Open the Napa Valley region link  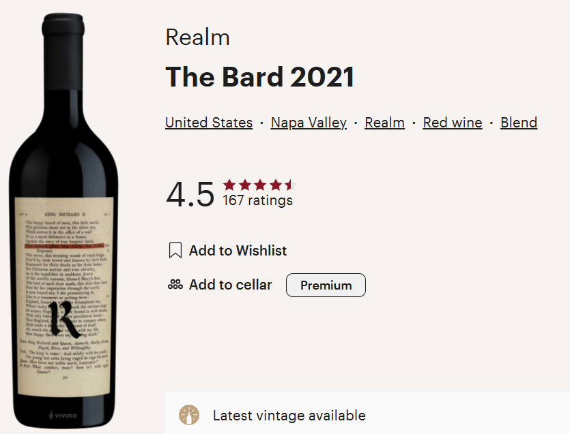tap(309, 123)
